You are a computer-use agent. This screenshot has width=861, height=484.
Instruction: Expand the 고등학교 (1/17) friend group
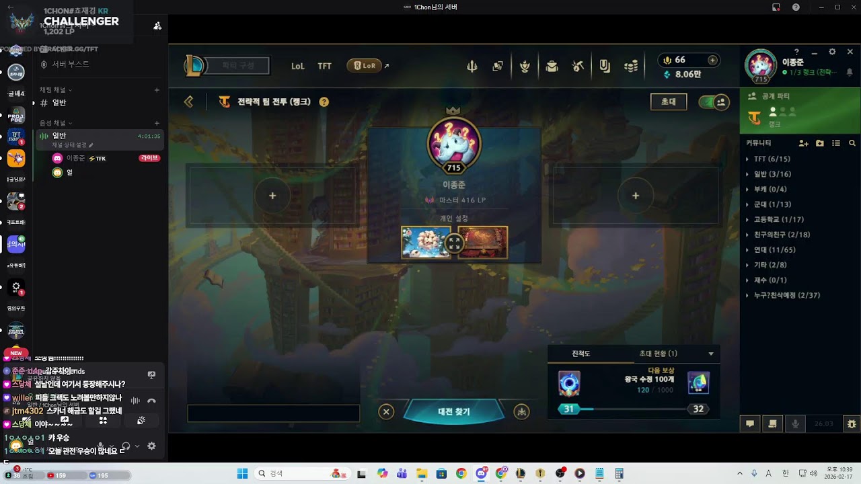778,220
